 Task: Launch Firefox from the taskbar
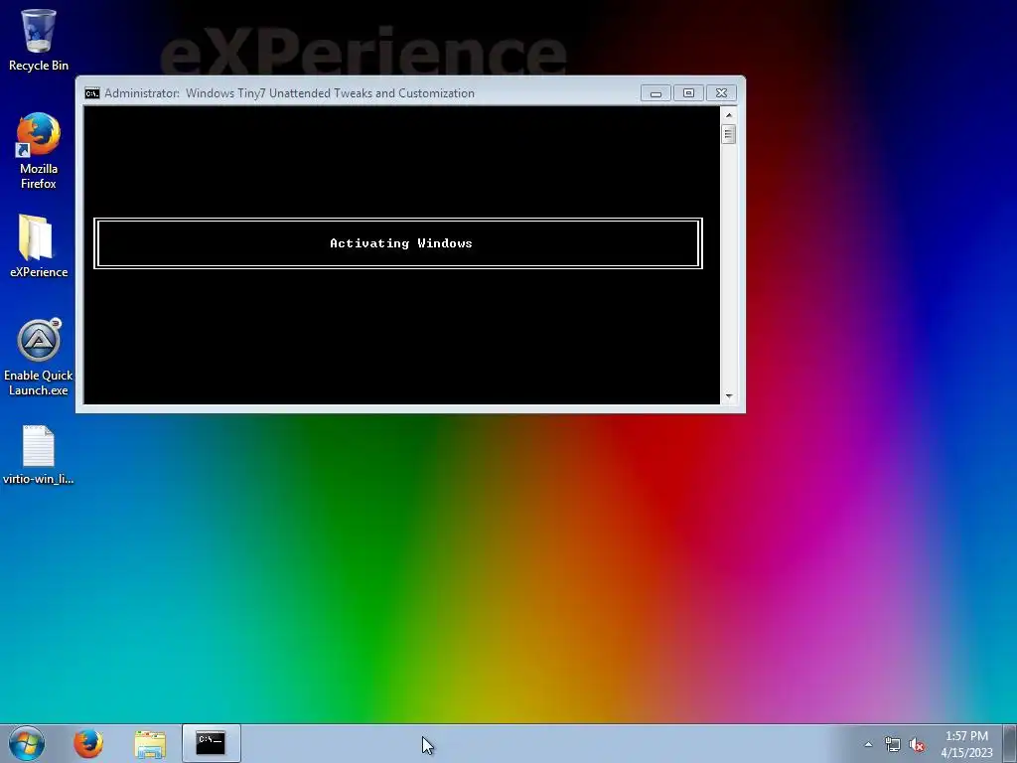pyautogui.click(x=88, y=743)
